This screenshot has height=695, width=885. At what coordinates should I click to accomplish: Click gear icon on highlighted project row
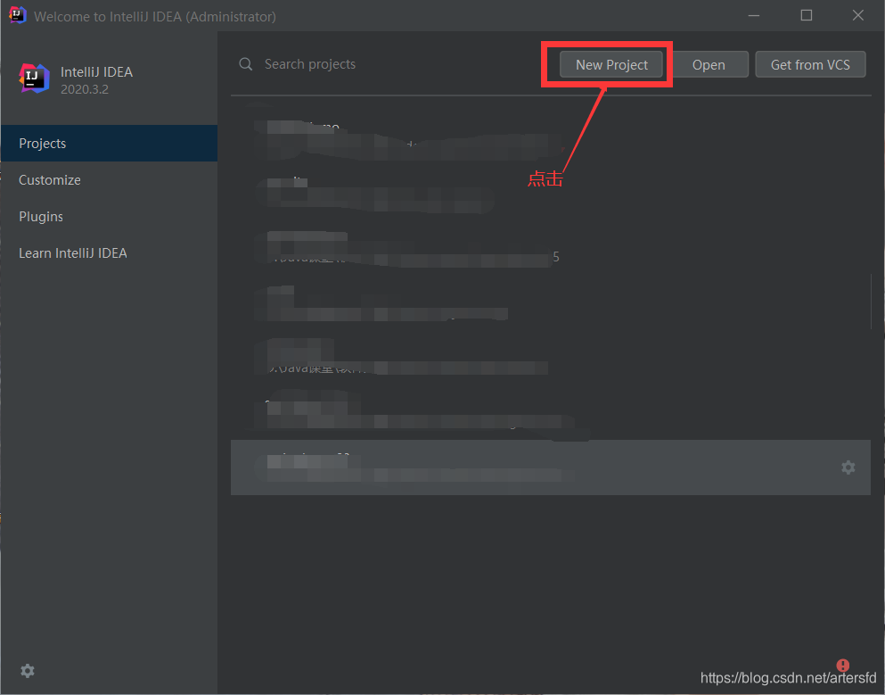tap(848, 467)
